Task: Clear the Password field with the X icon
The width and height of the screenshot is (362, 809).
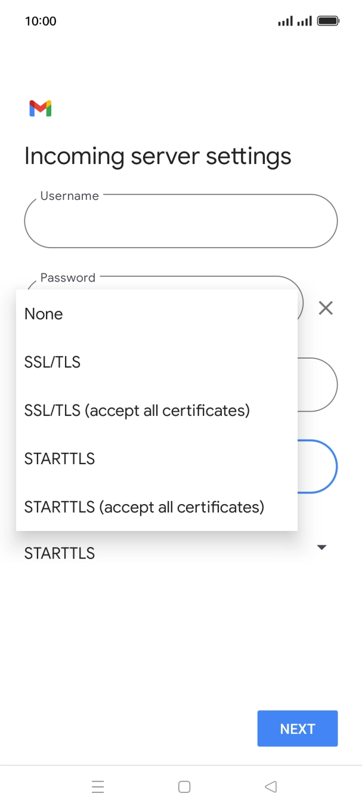Action: [326, 308]
